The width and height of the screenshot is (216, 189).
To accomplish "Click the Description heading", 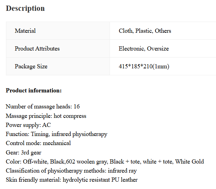I will pyautogui.click(x=25, y=8).
